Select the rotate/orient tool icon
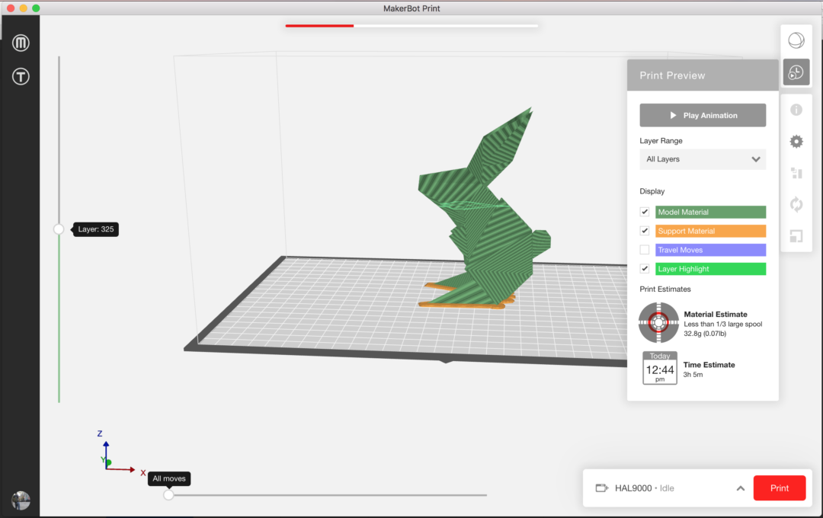823x518 pixels. [x=796, y=204]
